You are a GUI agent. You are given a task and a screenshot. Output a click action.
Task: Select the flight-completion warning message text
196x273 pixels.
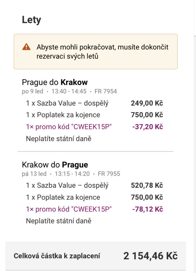tap(102, 51)
